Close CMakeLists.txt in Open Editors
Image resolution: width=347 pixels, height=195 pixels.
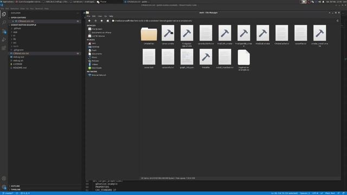[13, 21]
